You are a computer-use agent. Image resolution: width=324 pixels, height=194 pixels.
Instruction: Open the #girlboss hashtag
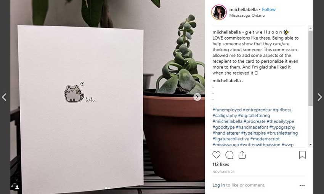(x=282, y=110)
